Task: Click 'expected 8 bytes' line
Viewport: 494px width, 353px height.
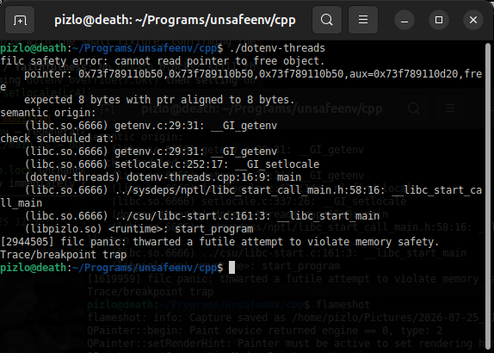Action: pos(159,100)
